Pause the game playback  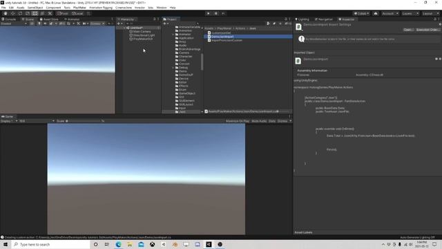[x=216, y=13]
